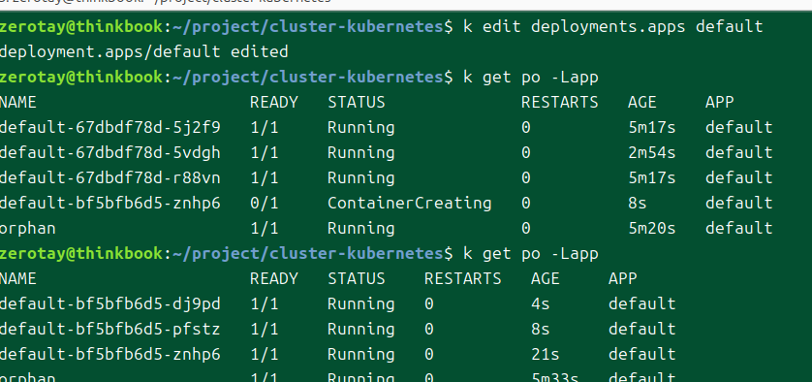Click the APP header in second table
812x382 pixels.
coord(623,279)
